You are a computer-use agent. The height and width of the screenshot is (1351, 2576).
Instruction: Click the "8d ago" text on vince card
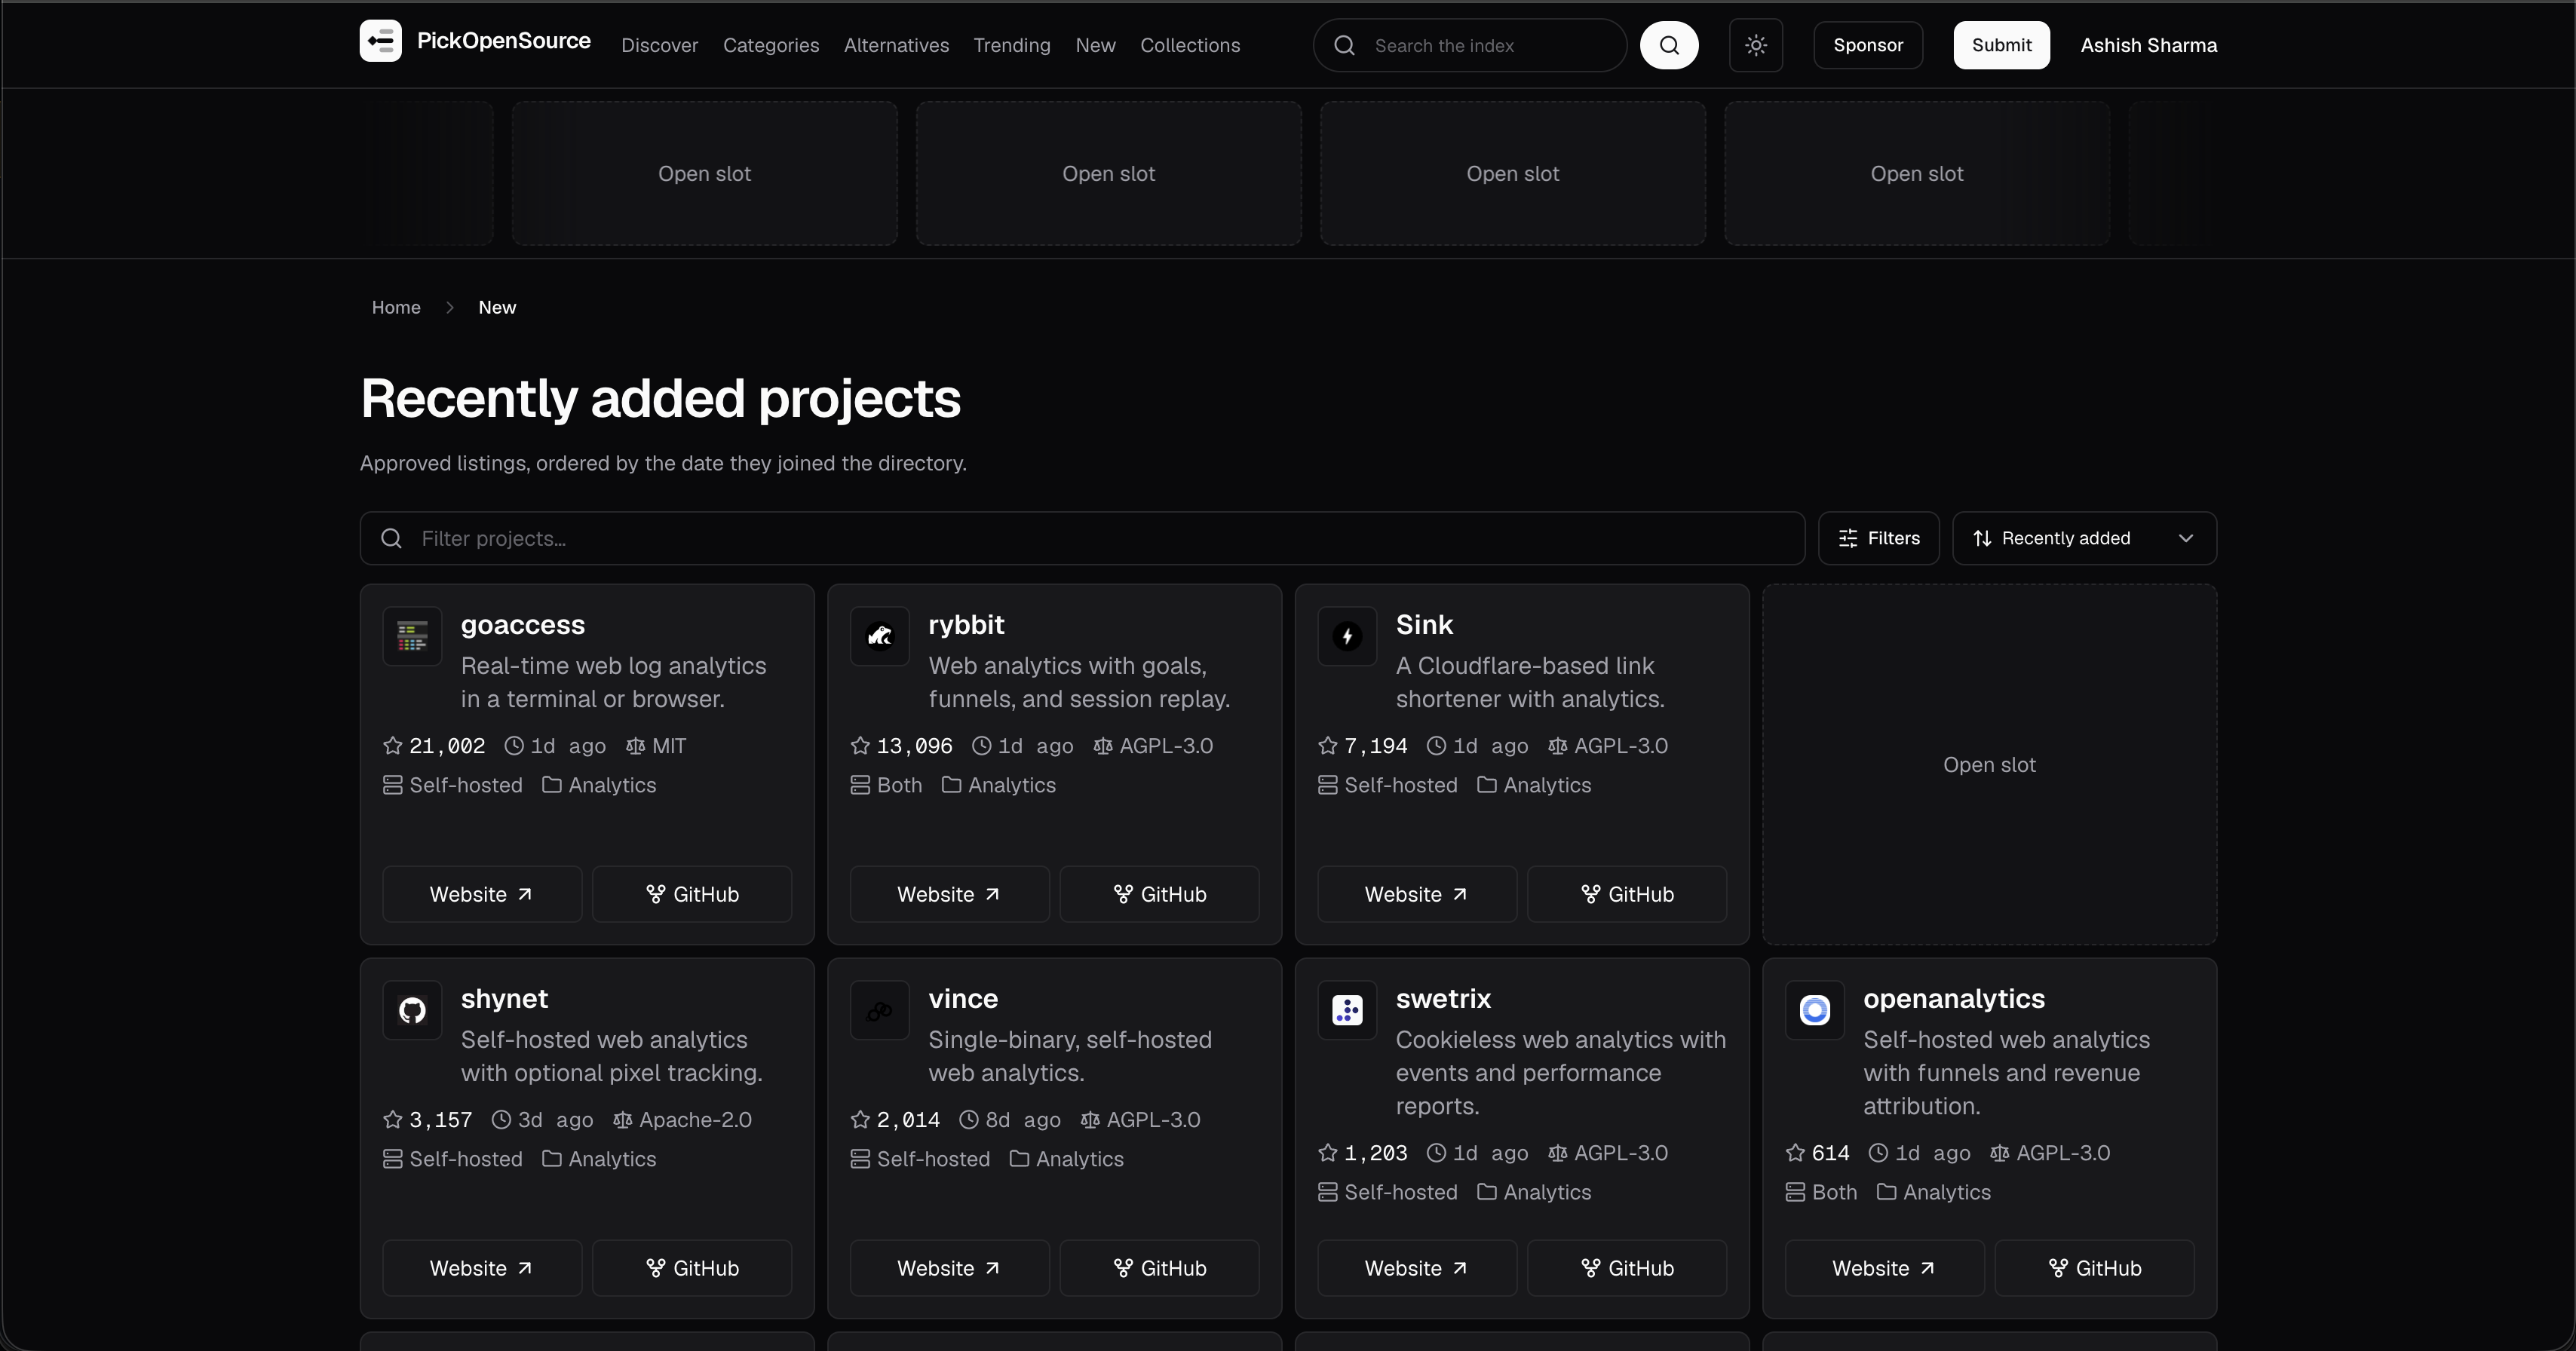pos(1023,1120)
